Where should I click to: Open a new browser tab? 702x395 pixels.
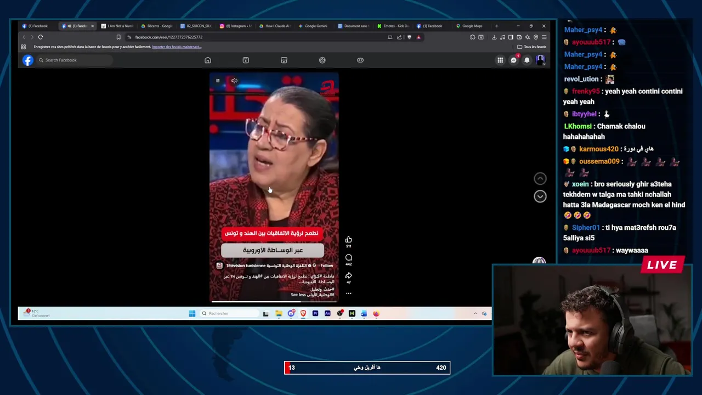click(x=497, y=26)
